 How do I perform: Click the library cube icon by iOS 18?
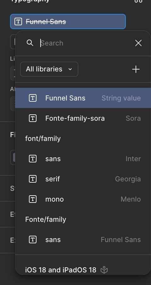point(104,270)
